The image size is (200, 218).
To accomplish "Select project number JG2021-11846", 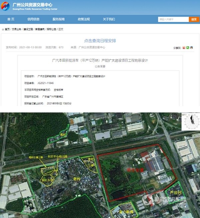I will pyautogui.click(x=46, y=83).
